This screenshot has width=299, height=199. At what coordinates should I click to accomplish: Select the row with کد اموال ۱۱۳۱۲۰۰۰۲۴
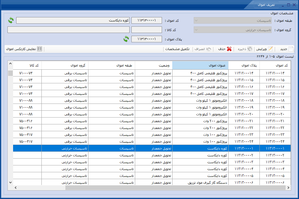tap(152, 142)
